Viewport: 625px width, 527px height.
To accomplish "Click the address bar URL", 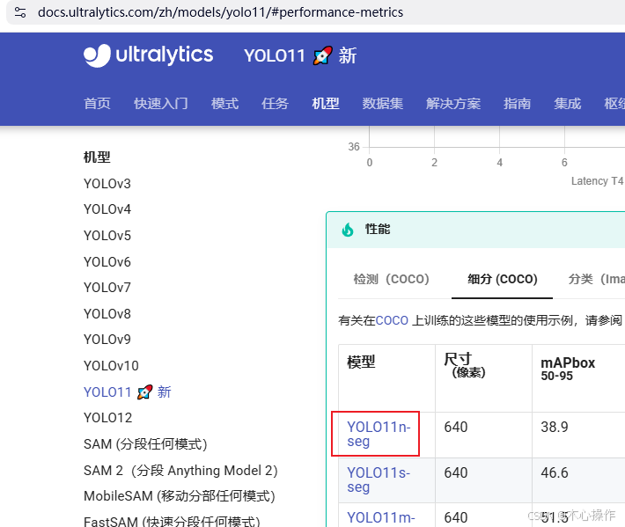I will click(220, 12).
